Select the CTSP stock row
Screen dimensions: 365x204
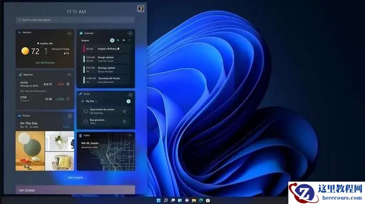point(45,99)
